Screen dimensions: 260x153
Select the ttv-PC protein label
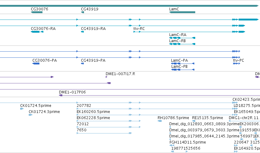coord(238,60)
